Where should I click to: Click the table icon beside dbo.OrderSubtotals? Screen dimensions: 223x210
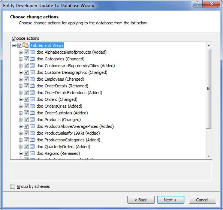[x=32, y=113]
